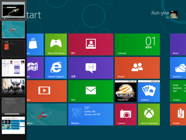Open the Store tile with shopping bag
The image size is (186, 140).
(35, 44)
